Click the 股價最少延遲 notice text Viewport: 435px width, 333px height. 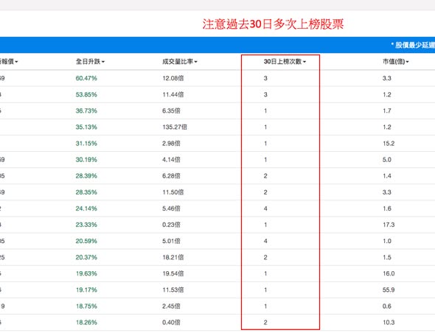pyautogui.click(x=413, y=45)
